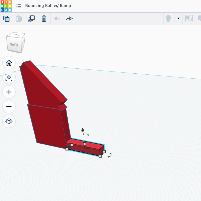Click the rotation arrow above selected box
The height and width of the screenshot is (201, 201).
(x=86, y=134)
